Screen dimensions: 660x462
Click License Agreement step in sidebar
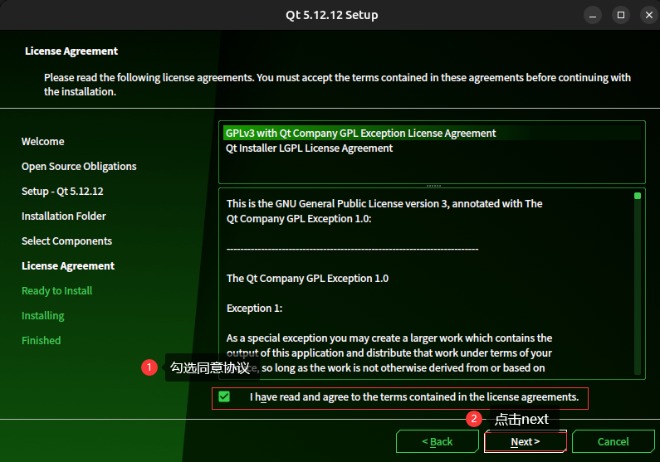click(68, 265)
